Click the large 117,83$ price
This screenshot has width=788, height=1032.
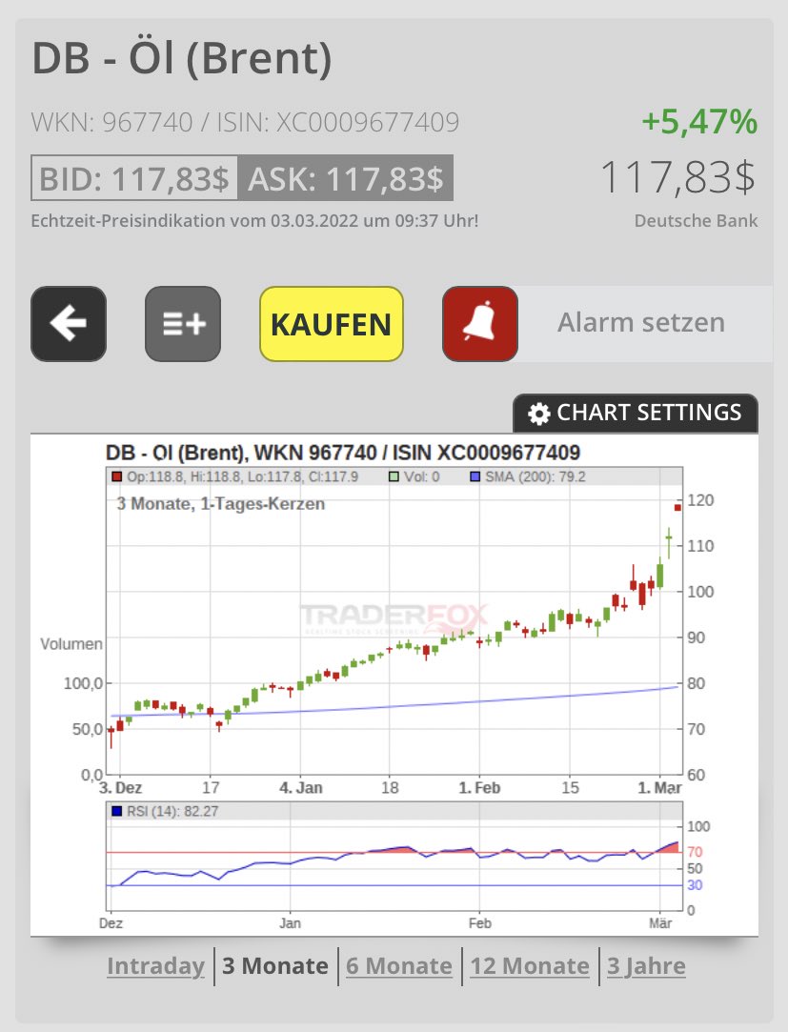point(678,177)
